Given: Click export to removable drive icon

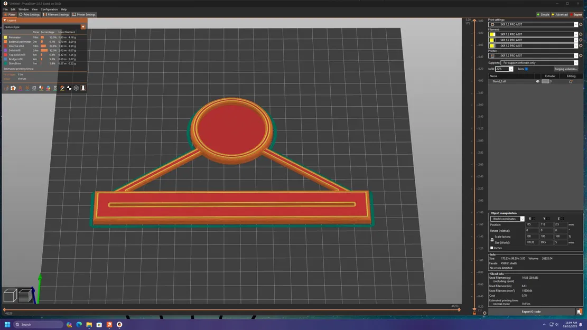Looking at the screenshot, I should (x=580, y=312).
